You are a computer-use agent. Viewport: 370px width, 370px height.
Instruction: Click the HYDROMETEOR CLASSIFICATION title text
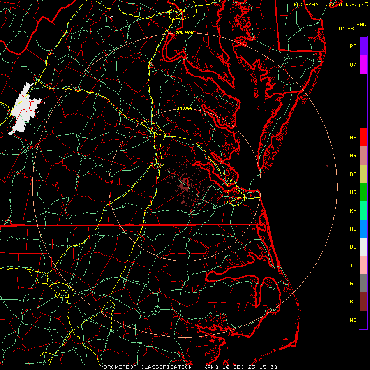(x=144, y=367)
